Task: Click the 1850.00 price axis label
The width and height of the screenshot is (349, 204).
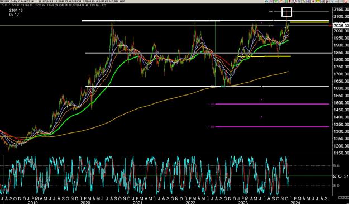Action: pos(341,53)
